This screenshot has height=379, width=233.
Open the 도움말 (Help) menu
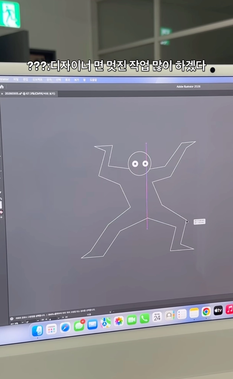[93, 80]
